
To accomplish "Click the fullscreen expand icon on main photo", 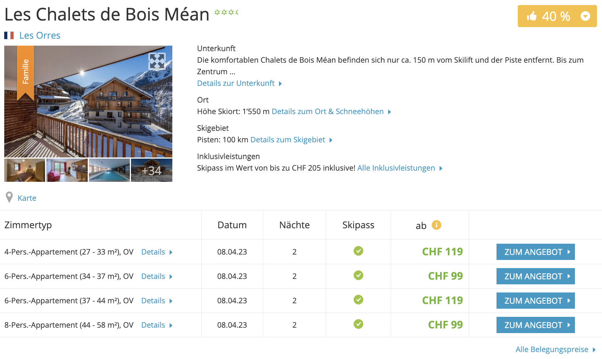I will [157, 61].
